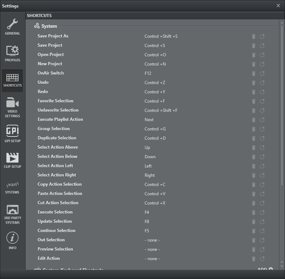Open the Vizrt Systems section
Screen dimensions: 285x279
[12, 187]
